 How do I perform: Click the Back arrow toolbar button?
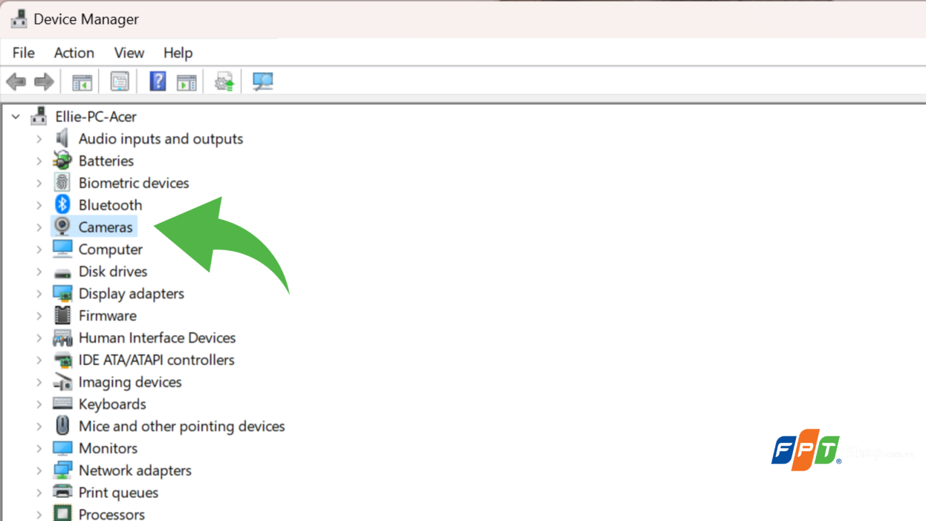tap(16, 82)
